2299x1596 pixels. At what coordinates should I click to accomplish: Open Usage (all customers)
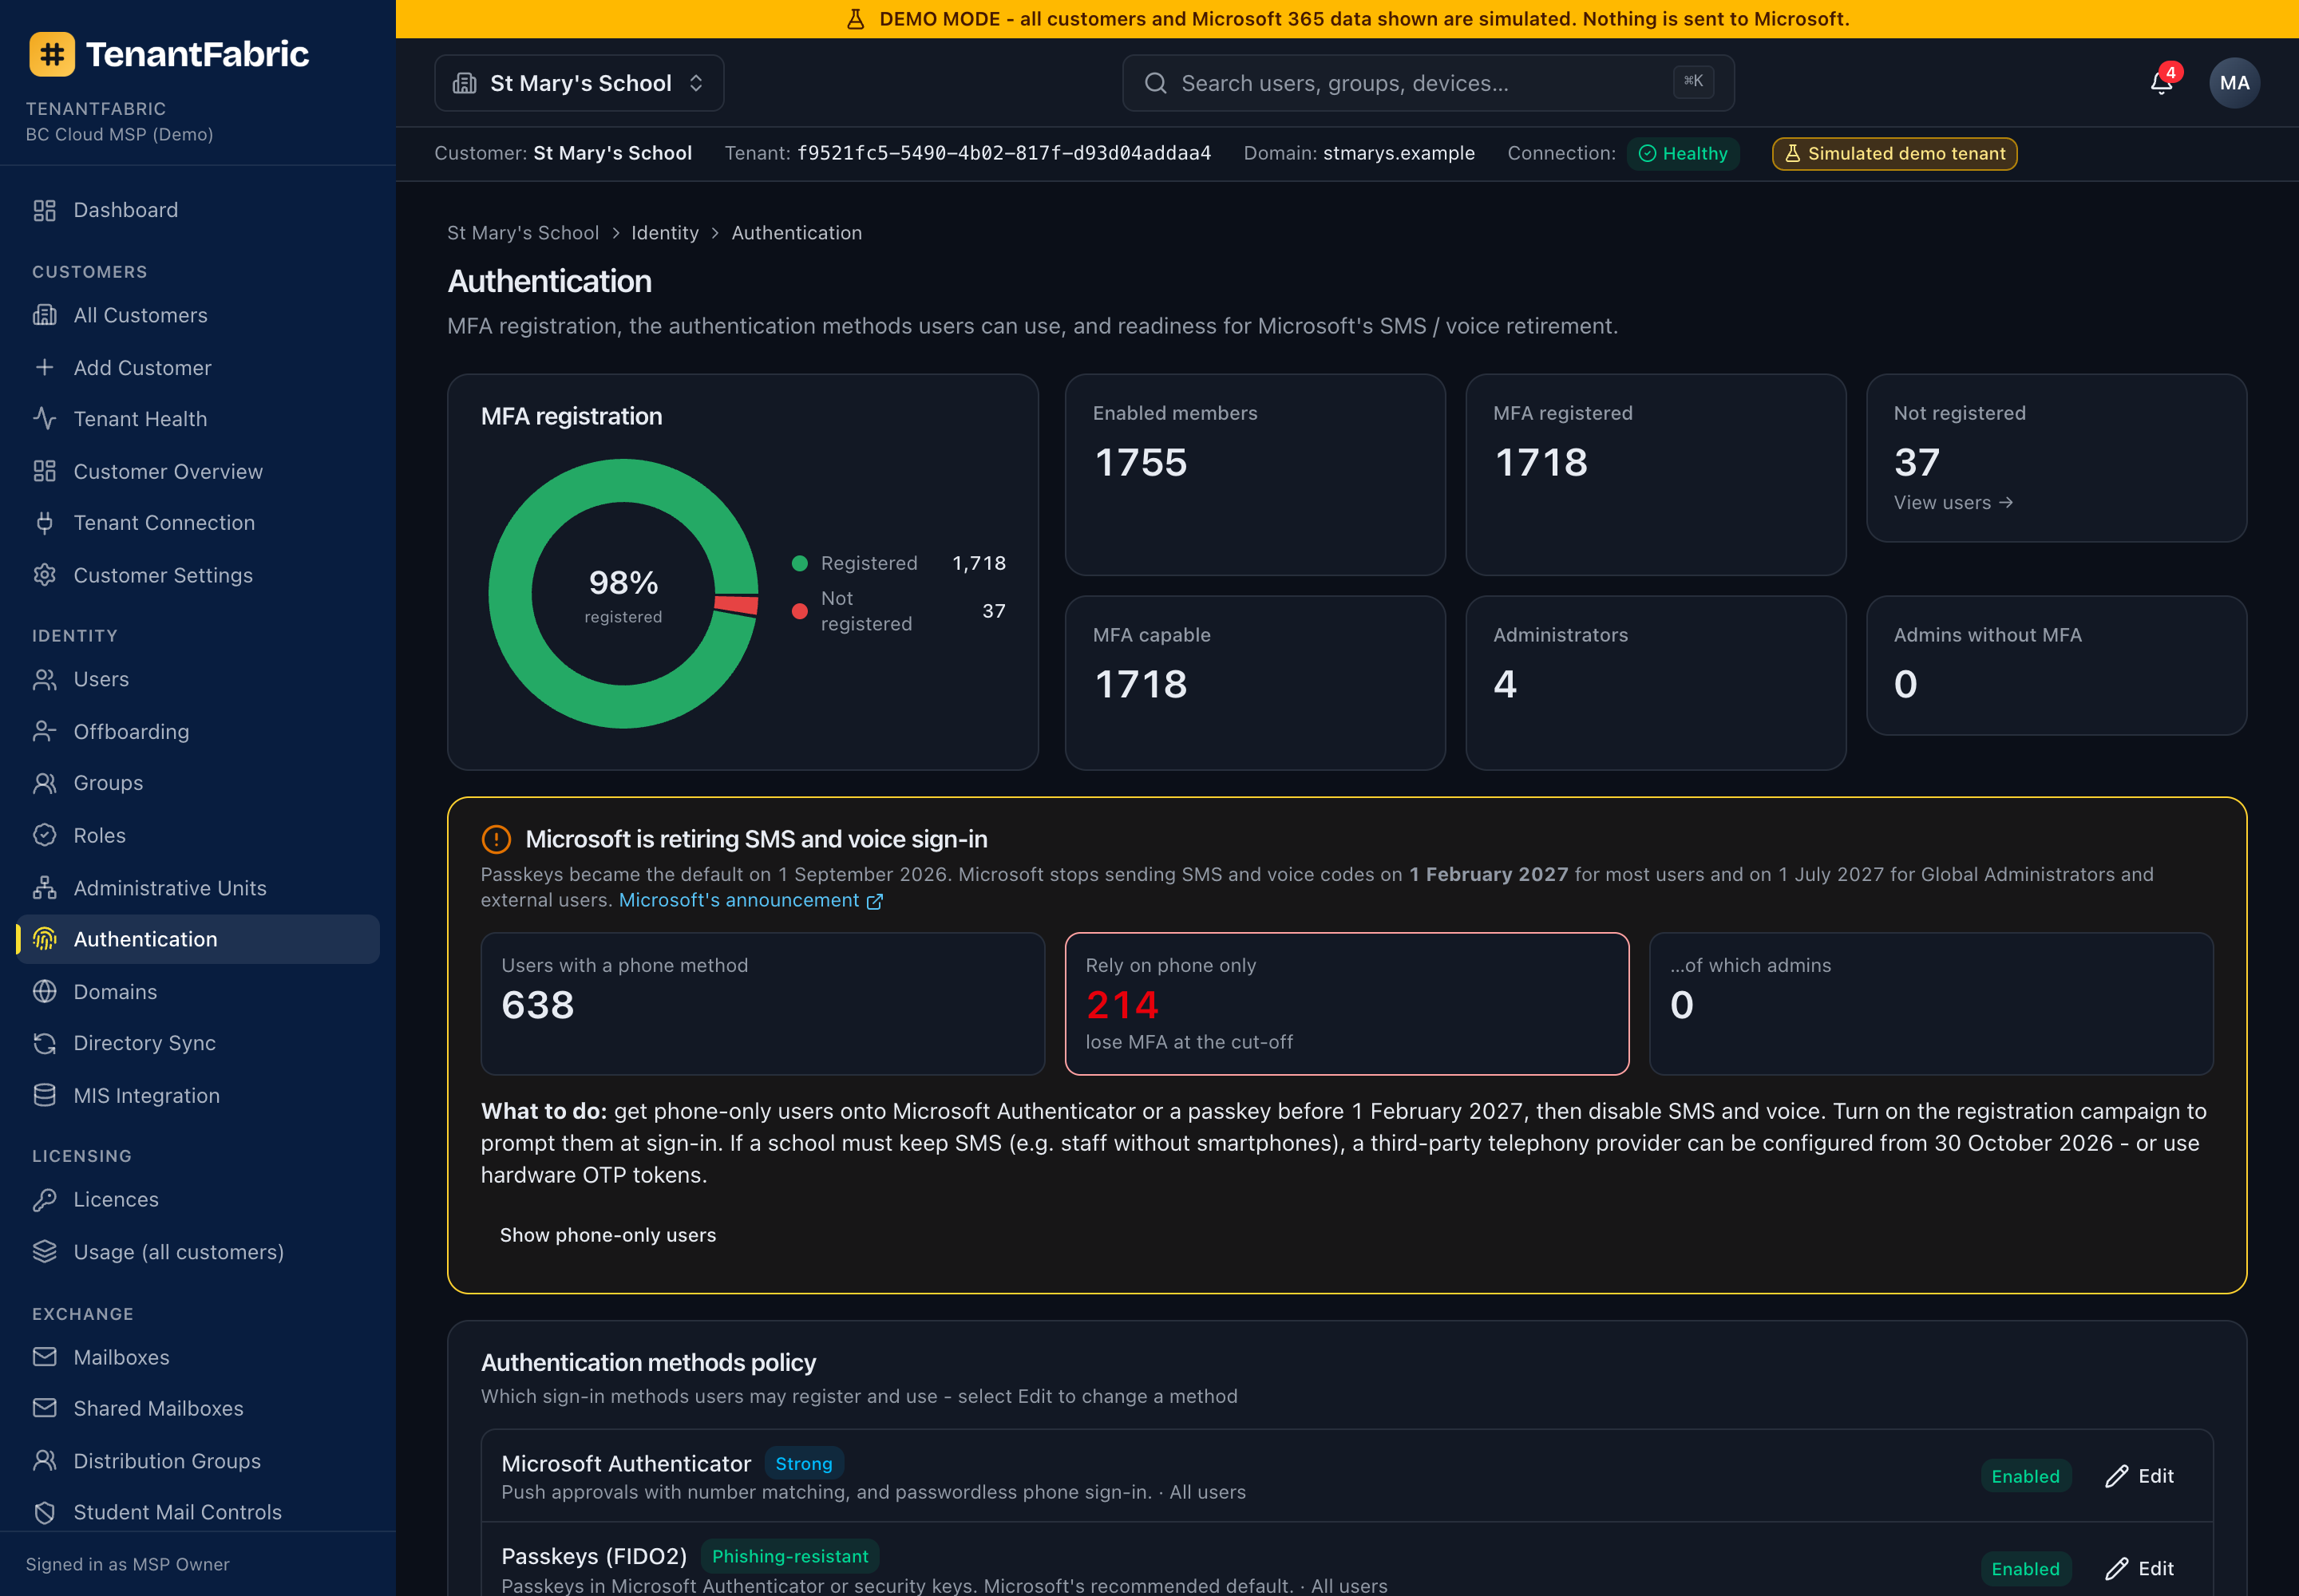click(198, 1252)
